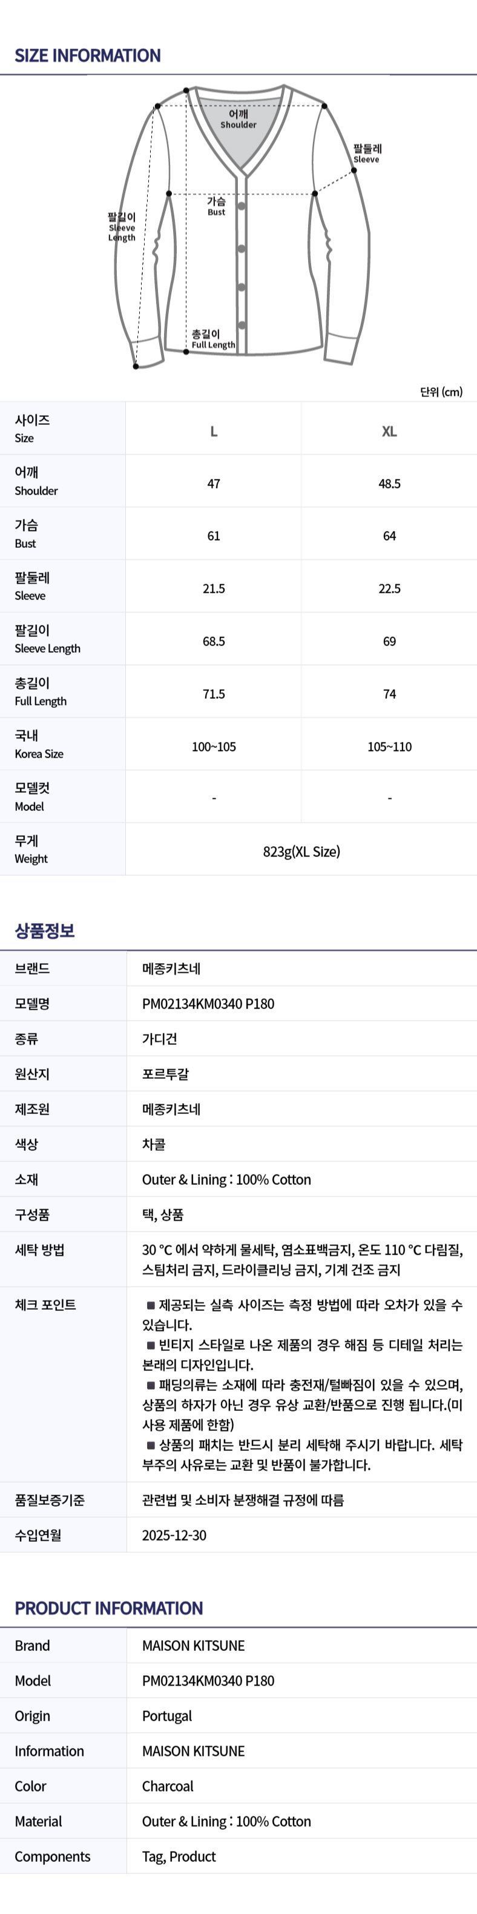Click the 종류 value 가디건
Image resolution: width=477 pixels, height=1914 pixels.
[x=159, y=1039]
